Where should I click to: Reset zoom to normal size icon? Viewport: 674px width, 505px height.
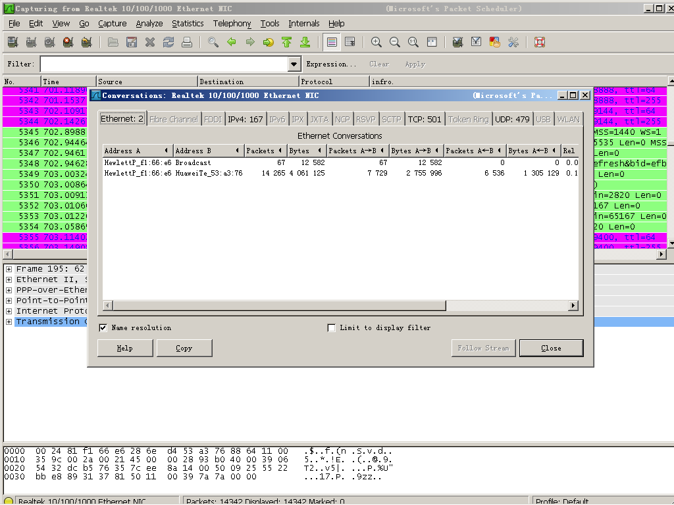pos(413,42)
